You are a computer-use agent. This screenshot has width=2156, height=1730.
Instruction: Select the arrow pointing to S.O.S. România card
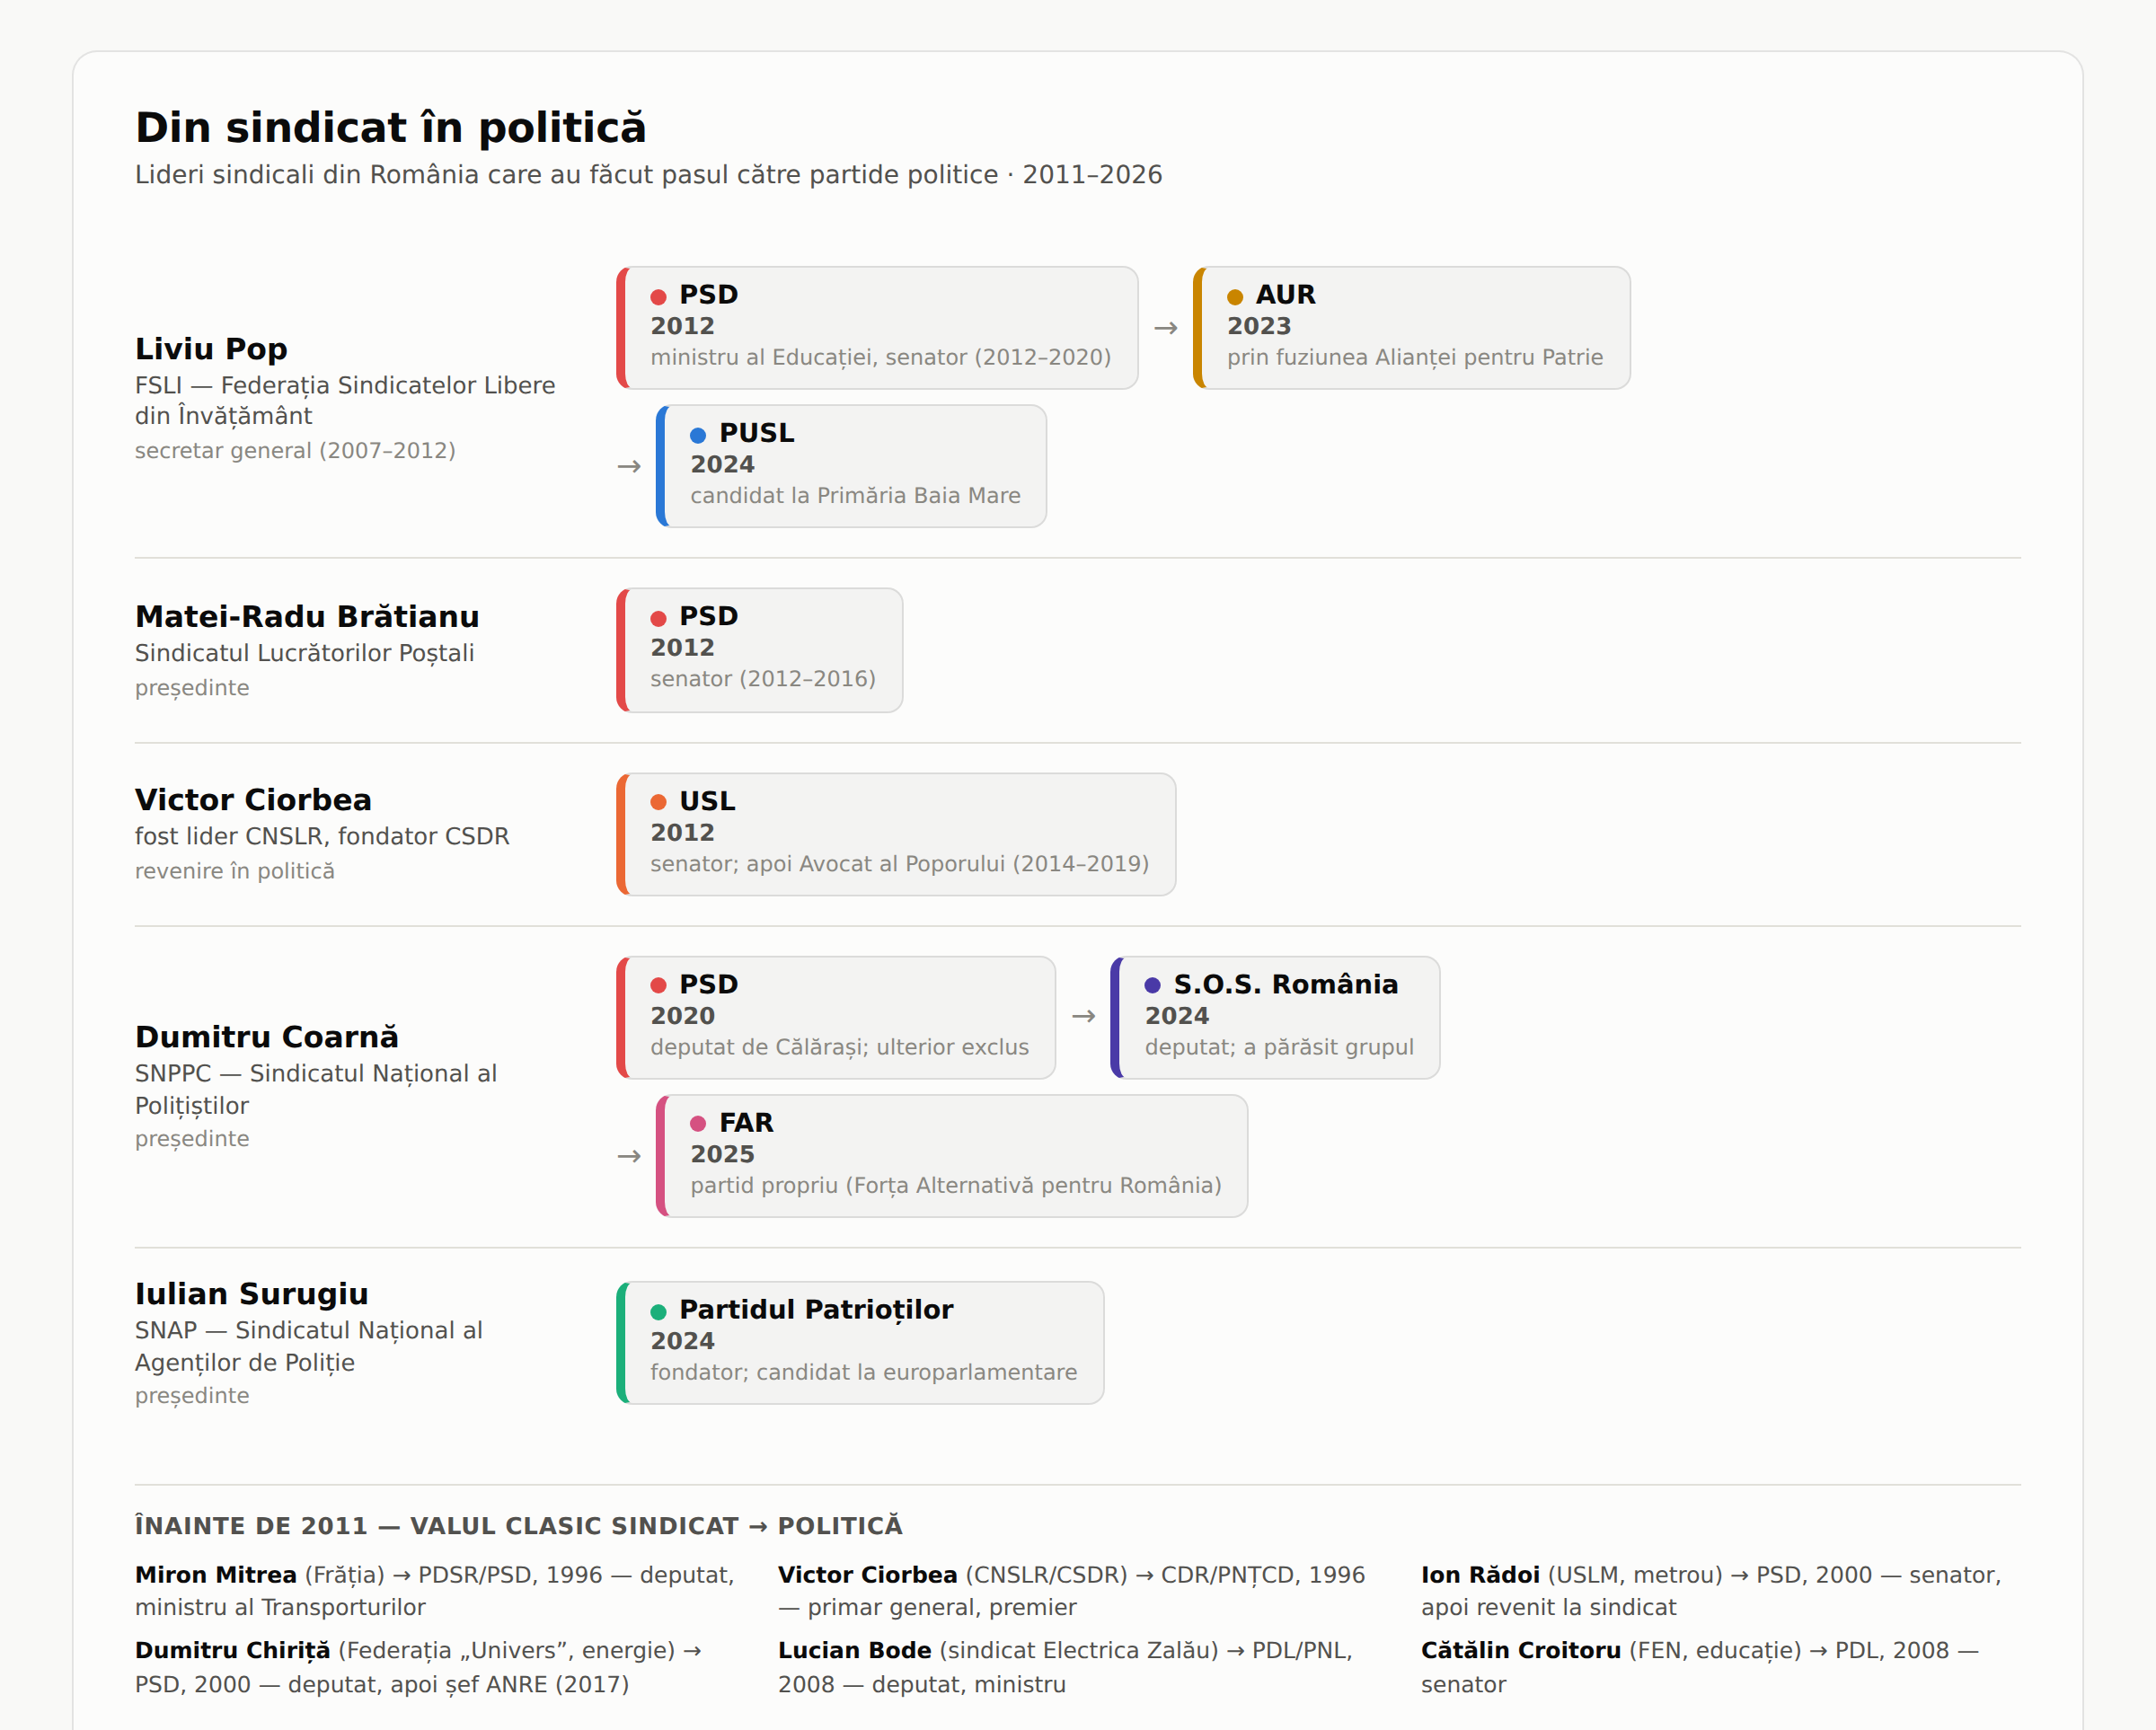1084,1016
